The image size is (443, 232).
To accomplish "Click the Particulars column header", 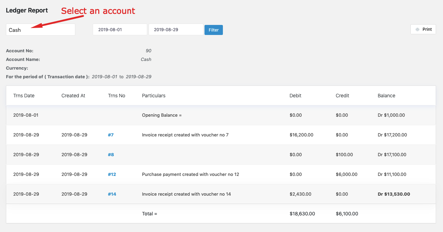I will pyautogui.click(x=154, y=96).
